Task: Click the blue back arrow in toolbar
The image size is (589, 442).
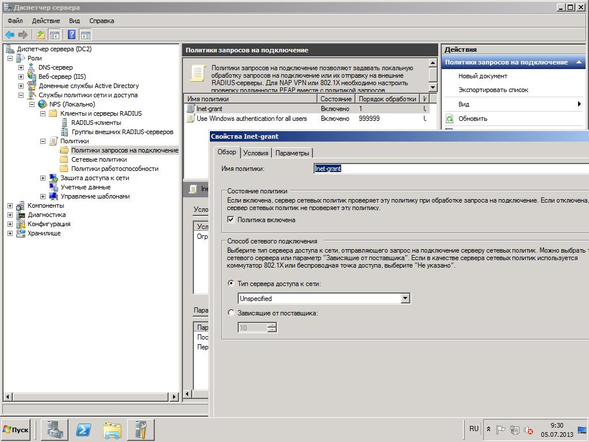Action: [10, 35]
